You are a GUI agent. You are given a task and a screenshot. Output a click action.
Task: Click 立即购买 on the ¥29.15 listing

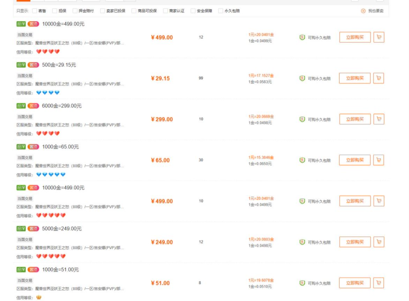(x=354, y=78)
